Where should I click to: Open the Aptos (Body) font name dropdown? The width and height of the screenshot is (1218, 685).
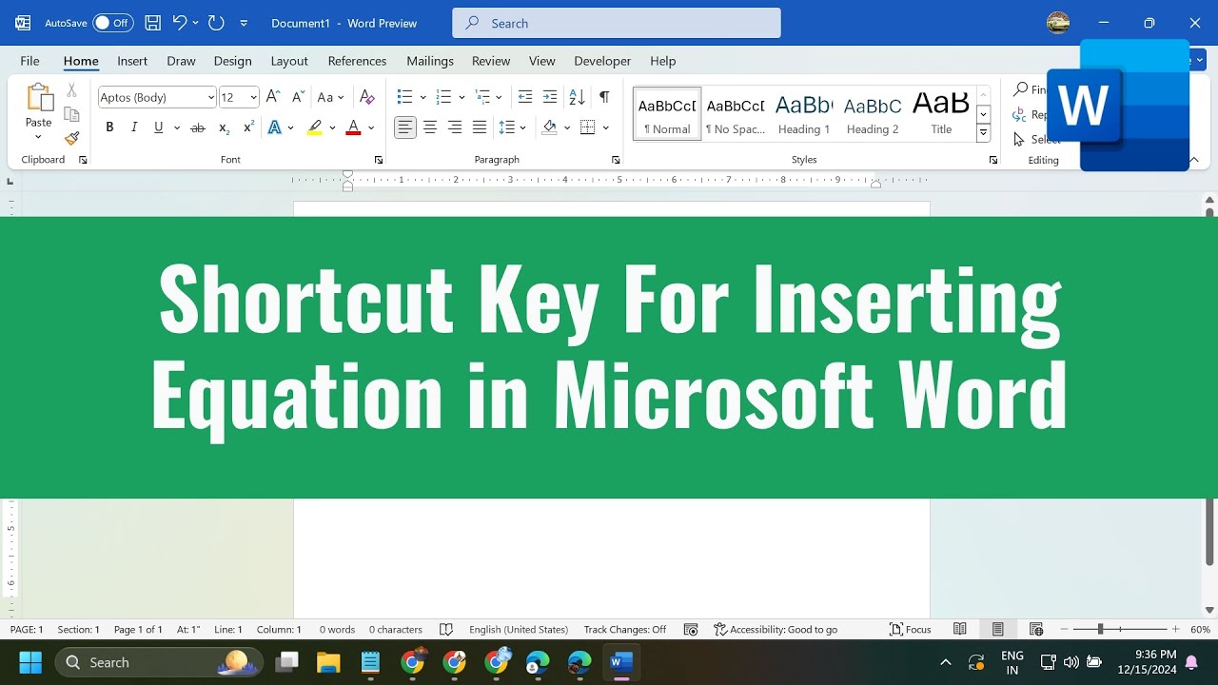[x=211, y=97]
